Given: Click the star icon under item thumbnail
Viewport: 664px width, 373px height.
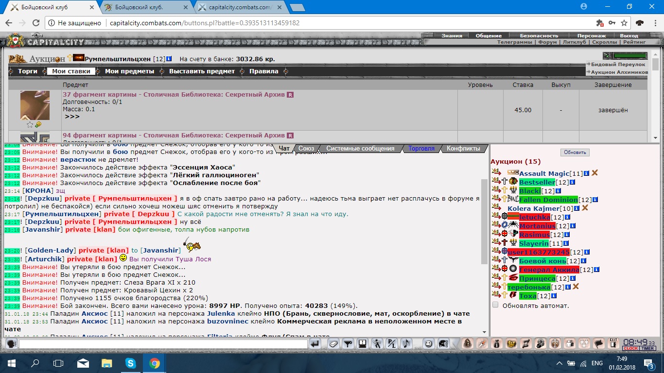Looking at the screenshot, I should click(x=30, y=125).
